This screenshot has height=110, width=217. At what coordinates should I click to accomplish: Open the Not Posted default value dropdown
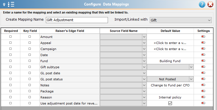click(170, 79)
